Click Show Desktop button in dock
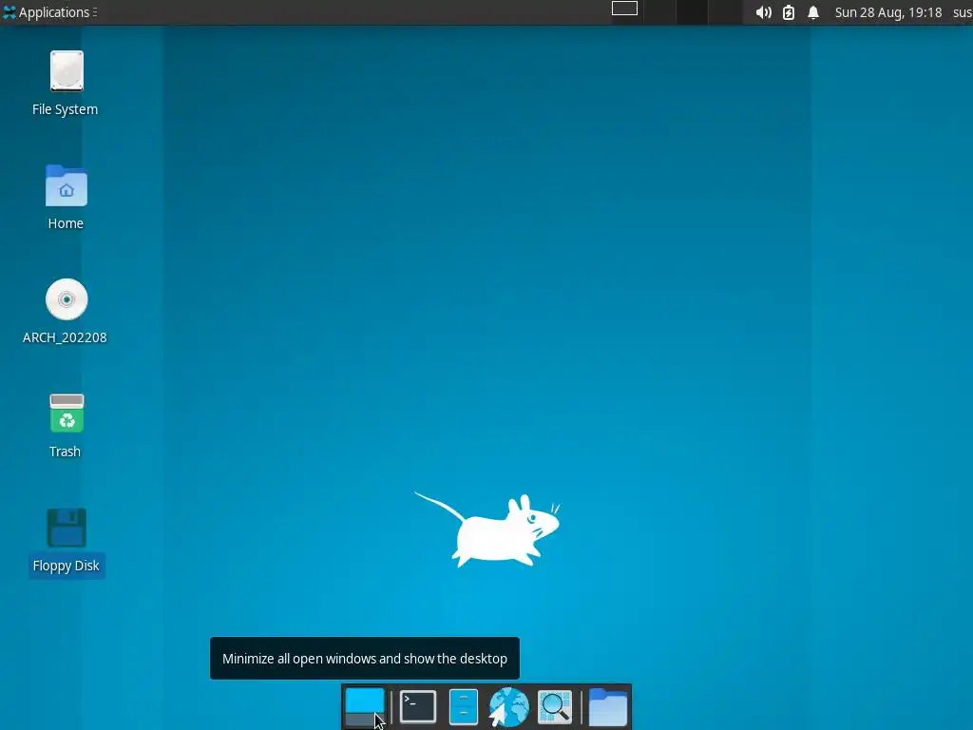Screen dimensions: 973x730 click(x=364, y=707)
